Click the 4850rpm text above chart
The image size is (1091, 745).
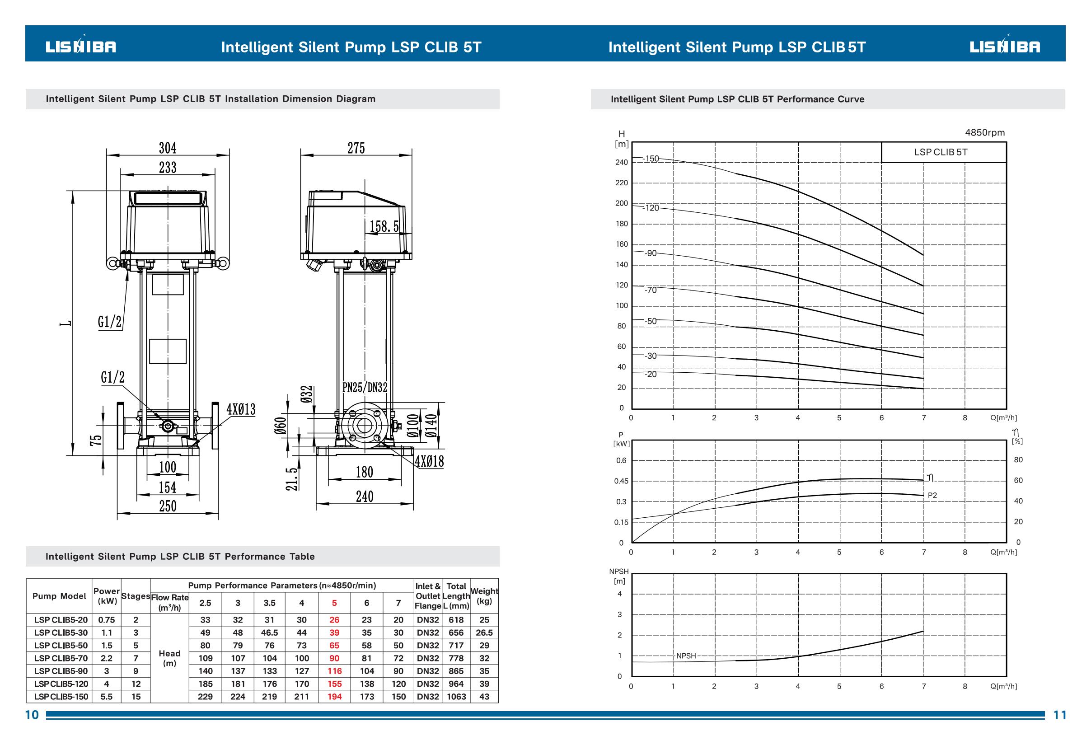[x=984, y=132]
